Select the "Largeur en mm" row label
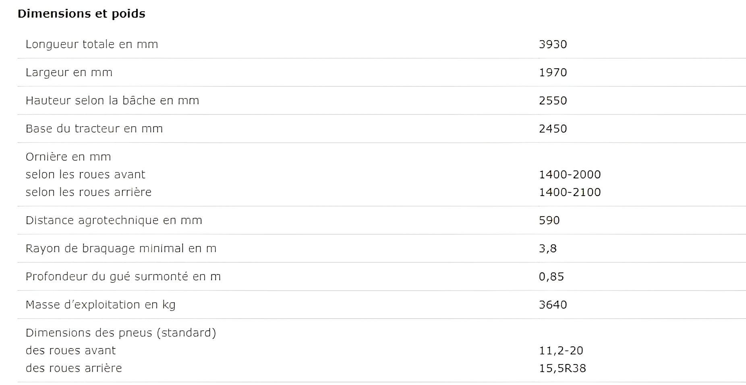This screenshot has height=385, width=746. click(69, 72)
